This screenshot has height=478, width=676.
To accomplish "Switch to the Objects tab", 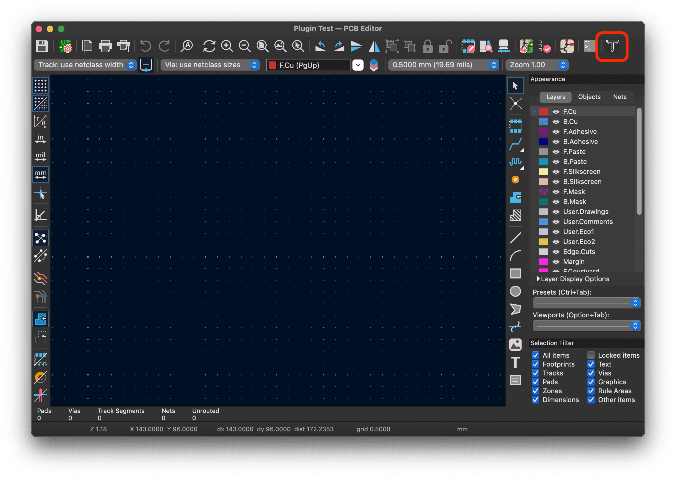I will [589, 97].
